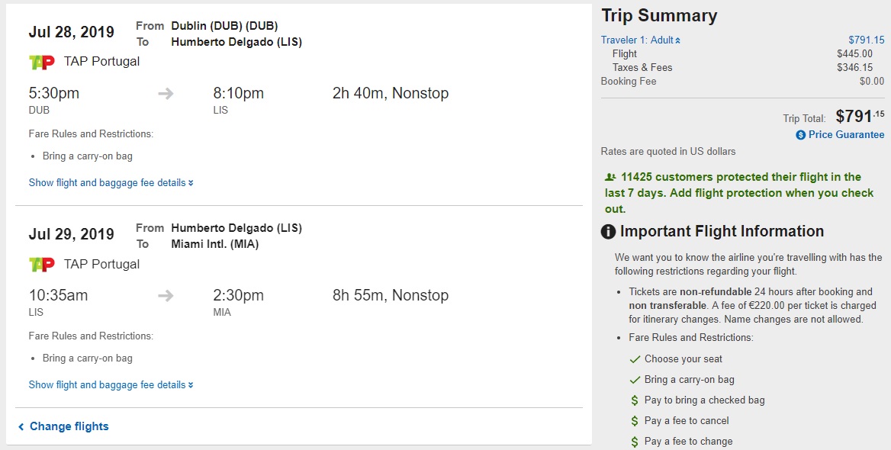The image size is (891, 450).
Task: Click the checkmark next to Choose your seat
Action: [635, 359]
